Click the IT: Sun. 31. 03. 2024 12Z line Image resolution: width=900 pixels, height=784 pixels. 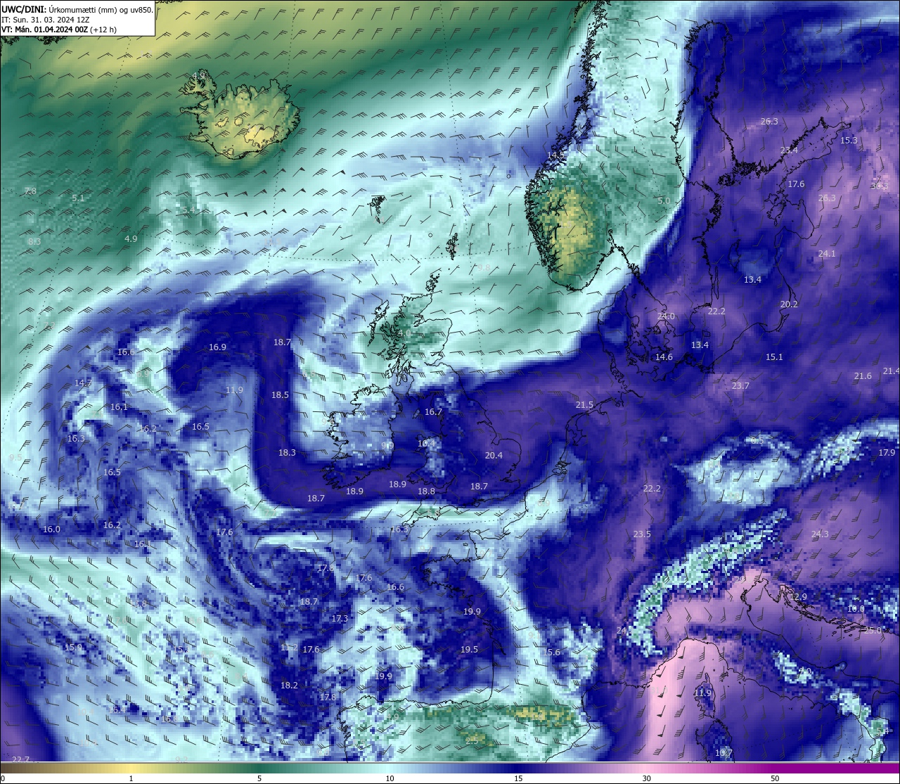click(x=46, y=20)
